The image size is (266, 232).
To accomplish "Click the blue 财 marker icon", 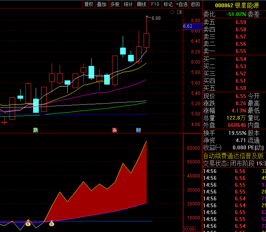I will [139, 130].
